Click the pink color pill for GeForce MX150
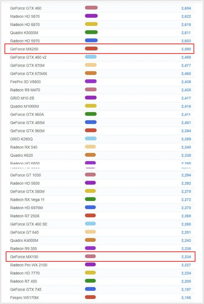 tap(90, 256)
